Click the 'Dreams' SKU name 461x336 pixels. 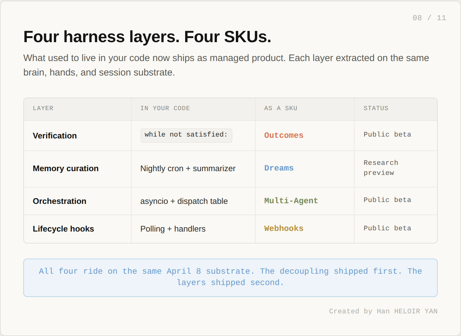[279, 168]
